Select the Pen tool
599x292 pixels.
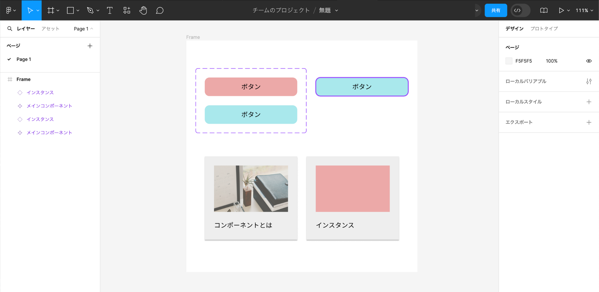click(x=90, y=10)
